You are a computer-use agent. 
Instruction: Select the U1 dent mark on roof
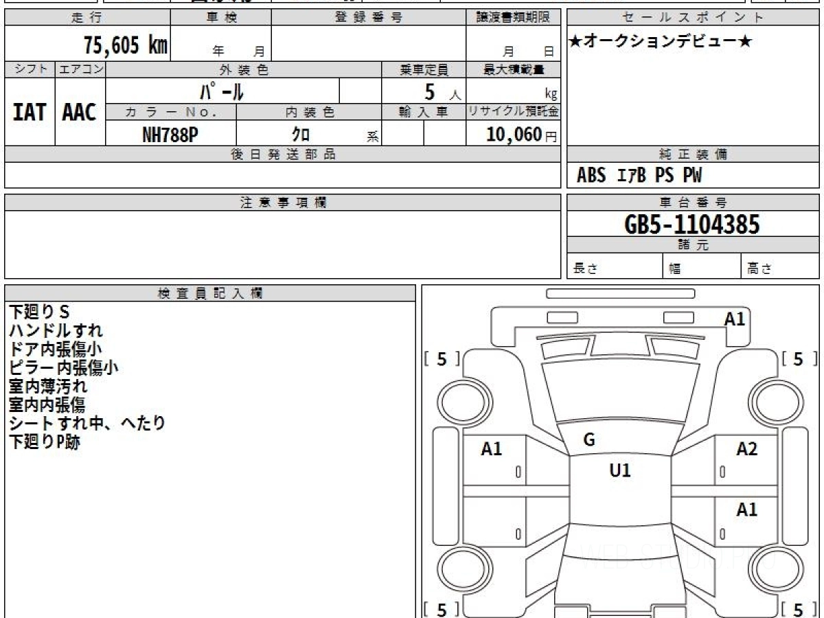(620, 470)
